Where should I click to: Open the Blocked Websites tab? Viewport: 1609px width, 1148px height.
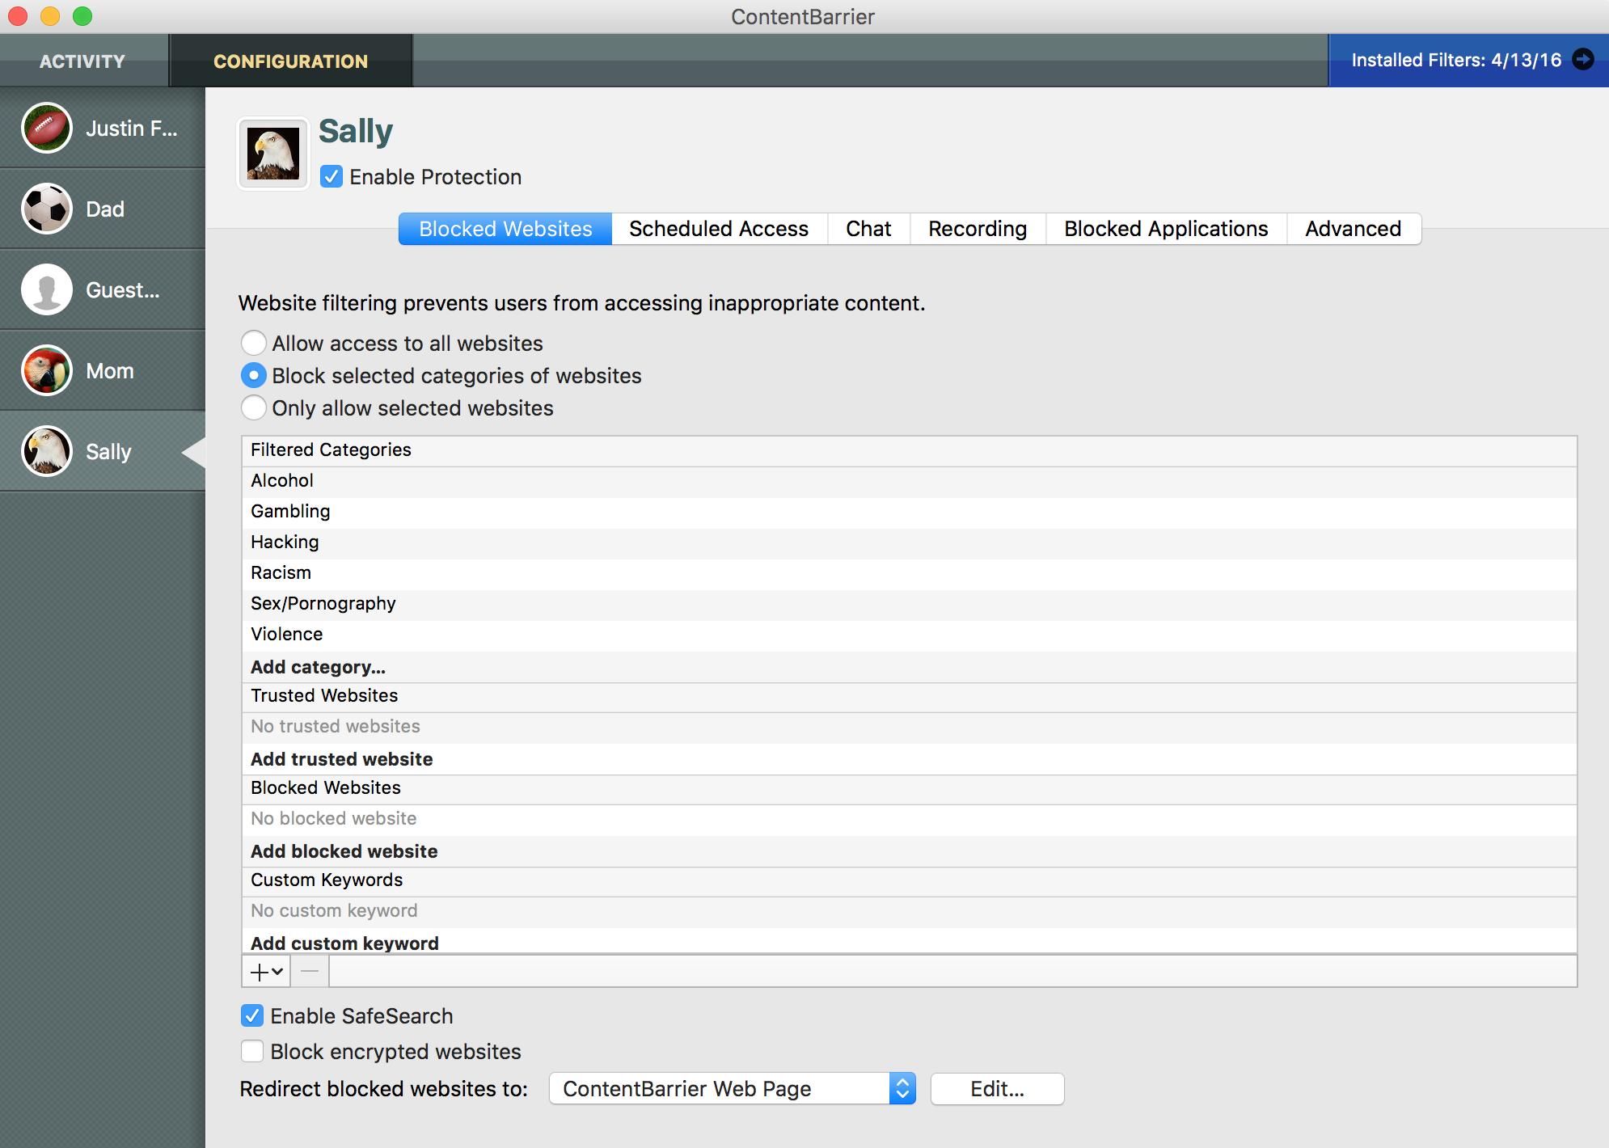click(x=505, y=229)
